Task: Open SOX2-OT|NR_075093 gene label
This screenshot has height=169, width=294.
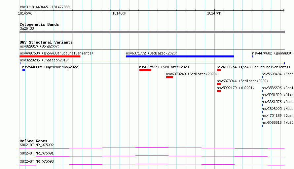Action: click(37, 161)
